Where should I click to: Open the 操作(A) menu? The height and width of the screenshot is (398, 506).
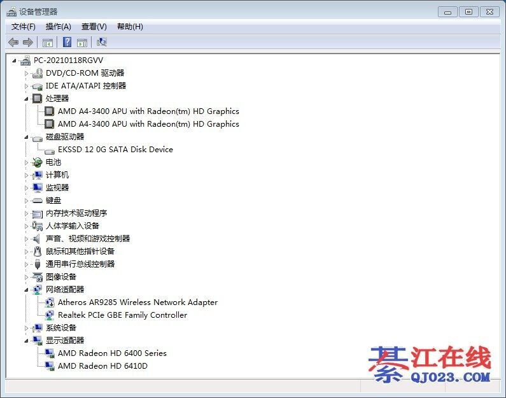pyautogui.click(x=59, y=27)
